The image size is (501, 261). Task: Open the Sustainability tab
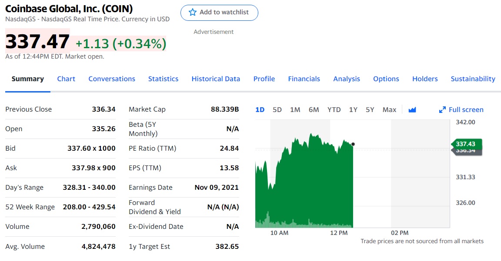pyautogui.click(x=473, y=79)
